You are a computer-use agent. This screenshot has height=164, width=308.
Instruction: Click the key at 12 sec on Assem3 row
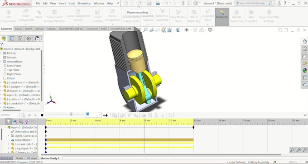pyautogui.click(x=193, y=127)
